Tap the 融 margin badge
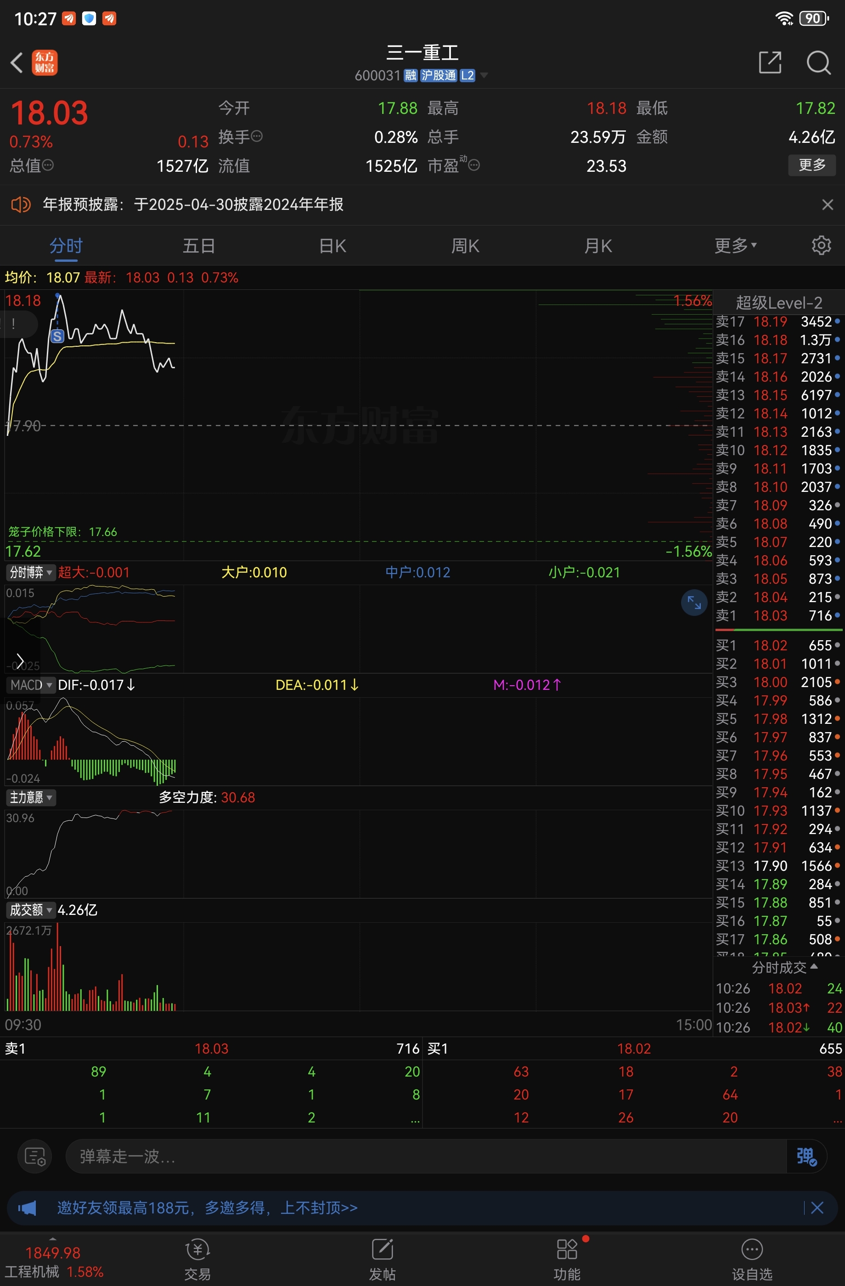 (411, 75)
